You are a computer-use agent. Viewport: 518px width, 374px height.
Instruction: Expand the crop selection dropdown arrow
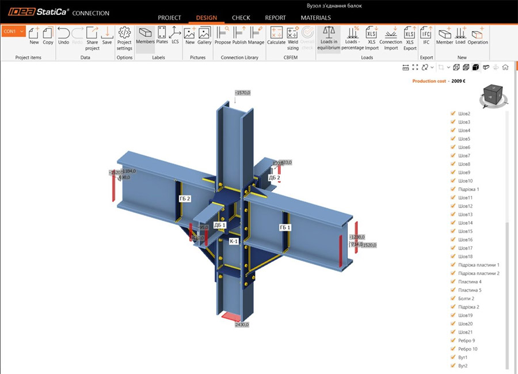(450, 67)
